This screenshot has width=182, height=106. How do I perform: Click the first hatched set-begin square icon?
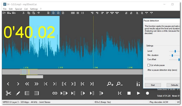[27, 93]
